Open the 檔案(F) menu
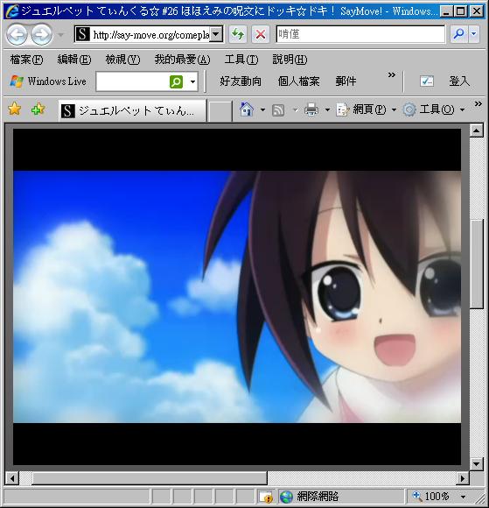The height and width of the screenshot is (508, 489). (x=26, y=60)
